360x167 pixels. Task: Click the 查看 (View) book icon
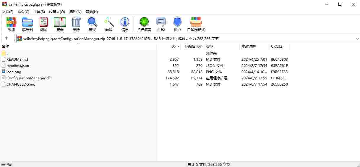[60, 22]
